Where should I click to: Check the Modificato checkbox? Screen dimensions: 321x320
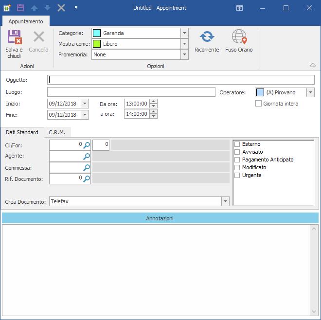tap(237, 167)
